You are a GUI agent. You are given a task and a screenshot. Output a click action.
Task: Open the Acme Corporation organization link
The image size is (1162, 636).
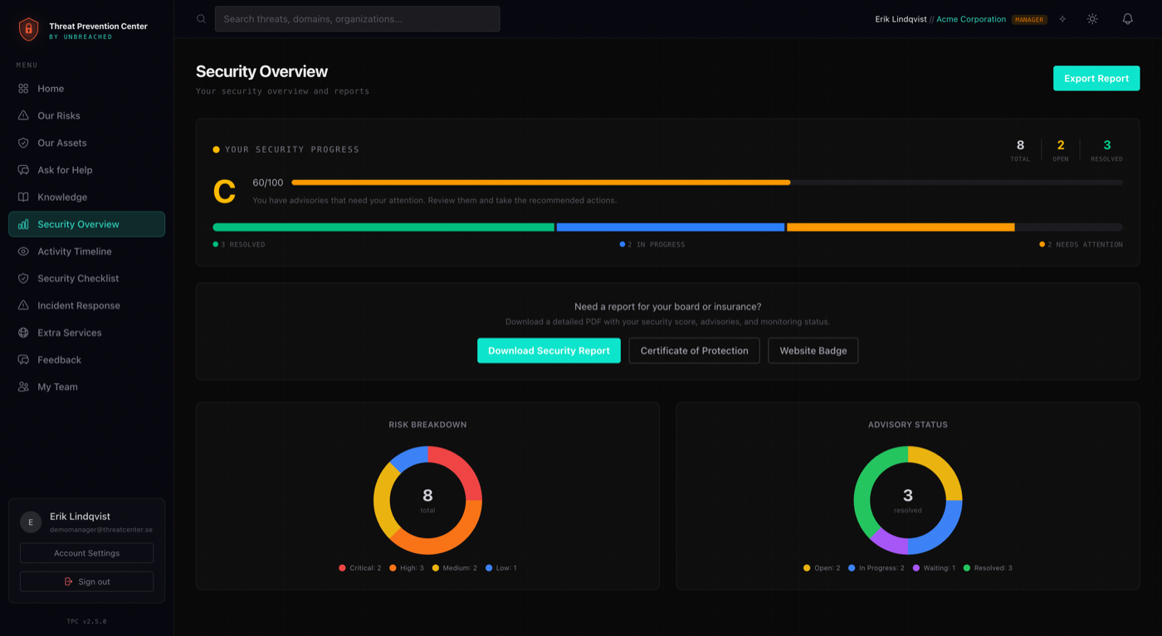pyautogui.click(x=970, y=18)
